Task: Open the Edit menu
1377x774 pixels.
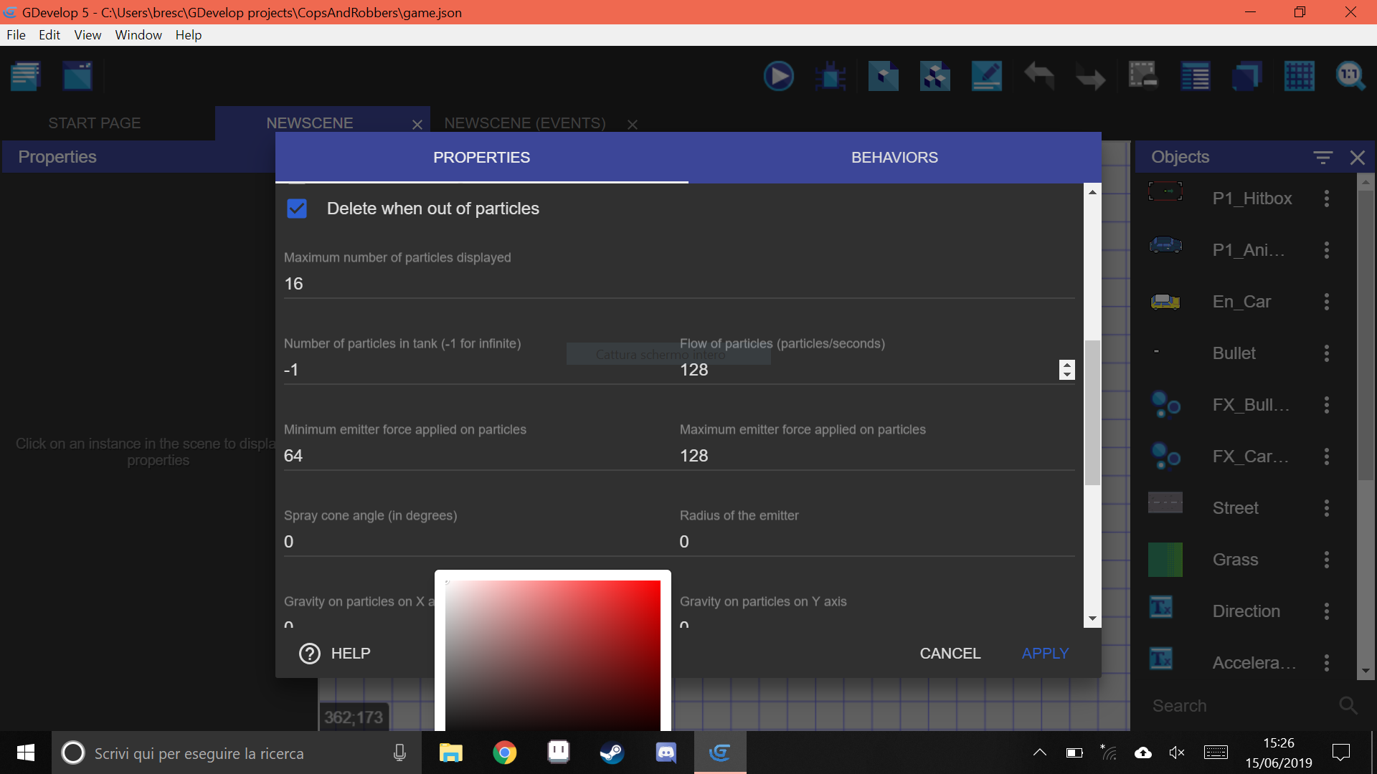Action: [49, 34]
